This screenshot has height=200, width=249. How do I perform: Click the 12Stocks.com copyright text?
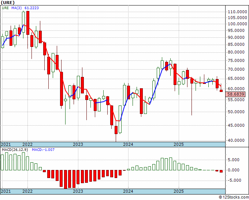pyautogui.click(x=234, y=197)
